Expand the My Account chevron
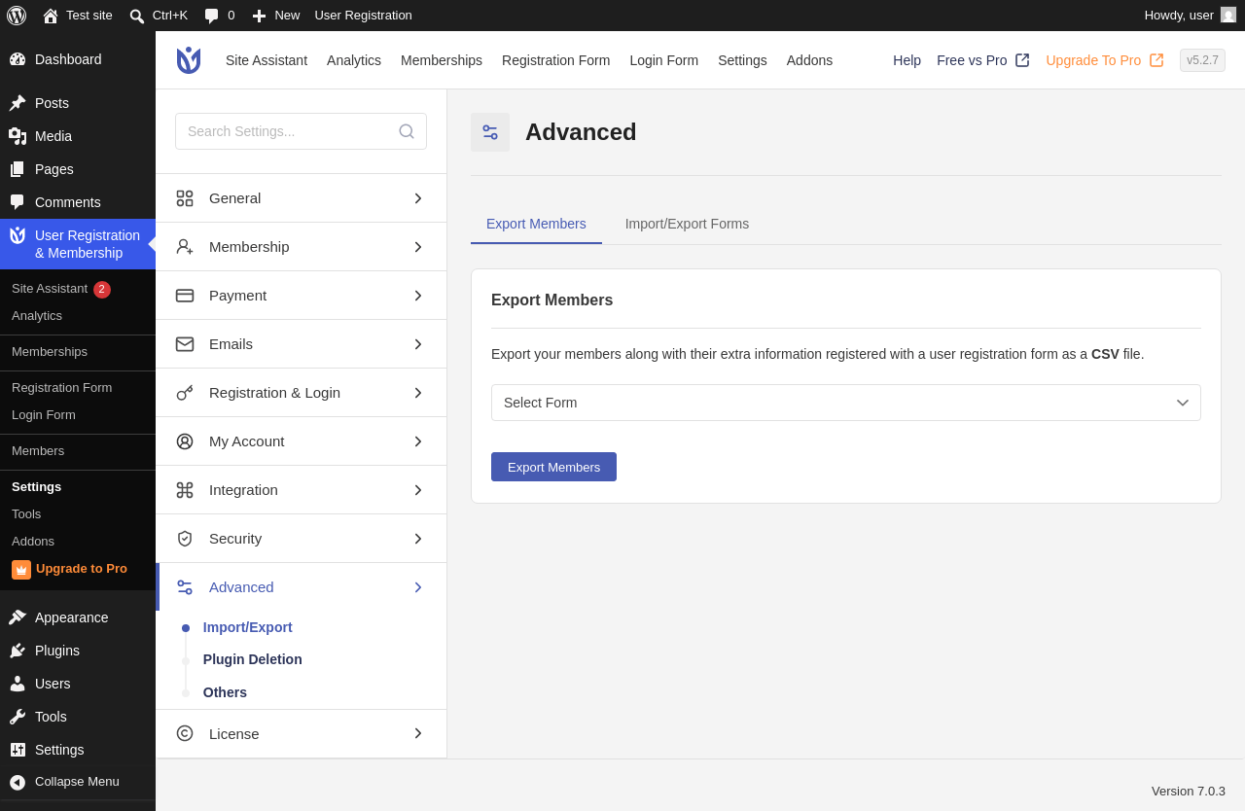The image size is (1245, 811). [418, 441]
